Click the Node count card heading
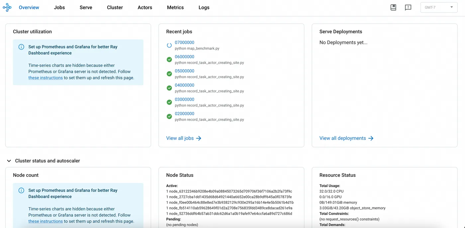 click(x=26, y=175)
